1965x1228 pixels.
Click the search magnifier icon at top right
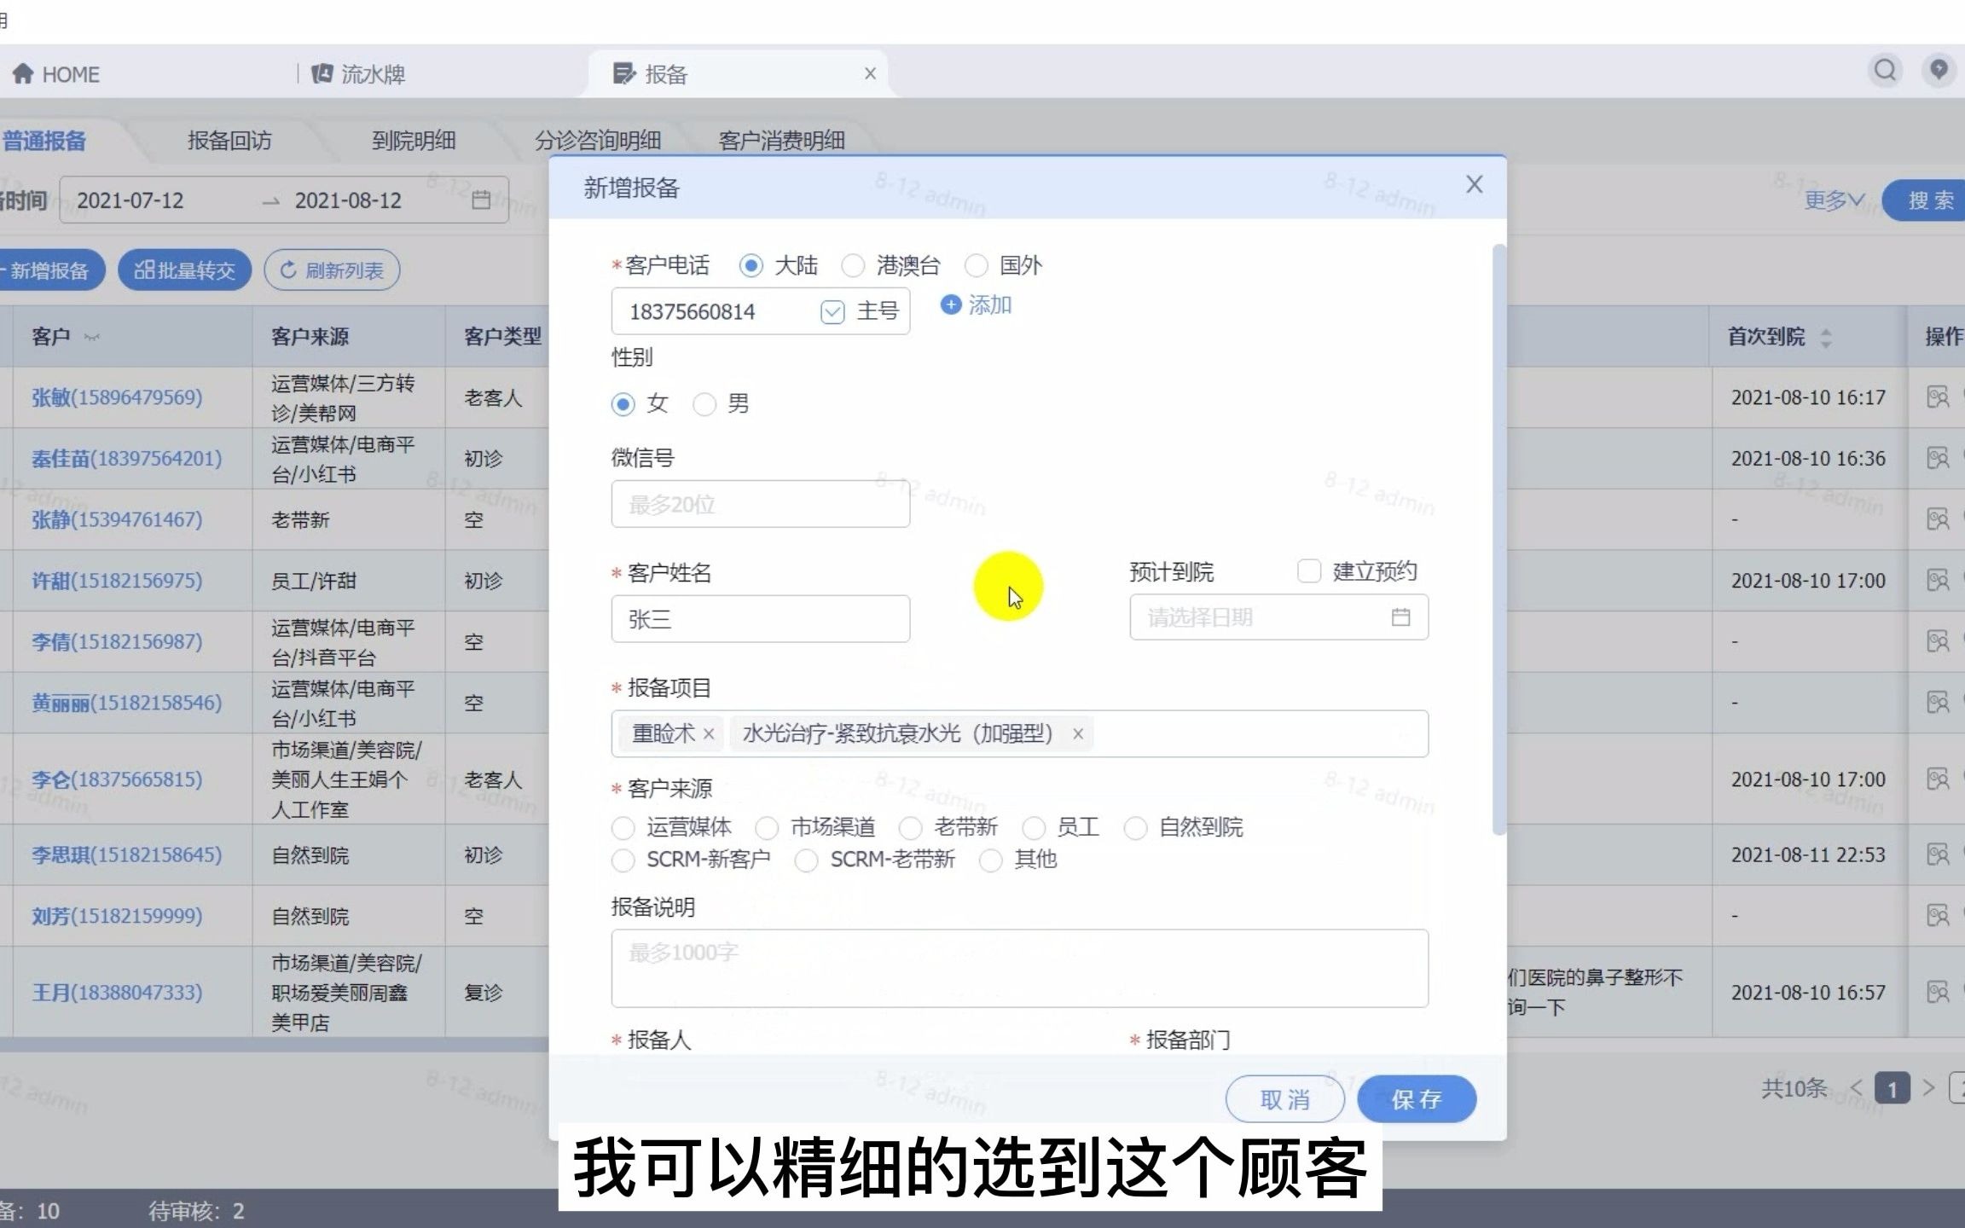tap(1885, 70)
